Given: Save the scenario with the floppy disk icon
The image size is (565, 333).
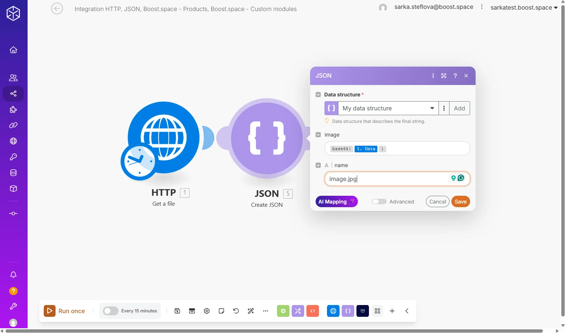Looking at the screenshot, I should [x=177, y=311].
